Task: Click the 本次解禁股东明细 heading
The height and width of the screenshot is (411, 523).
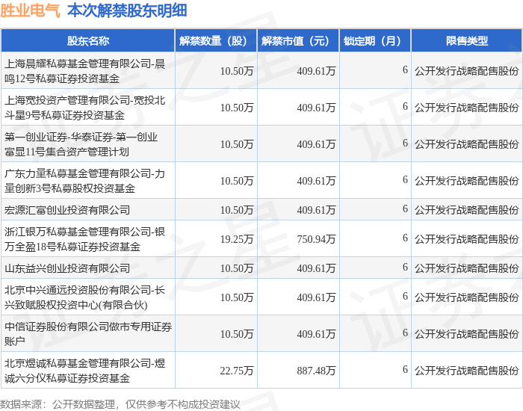Action: point(127,10)
